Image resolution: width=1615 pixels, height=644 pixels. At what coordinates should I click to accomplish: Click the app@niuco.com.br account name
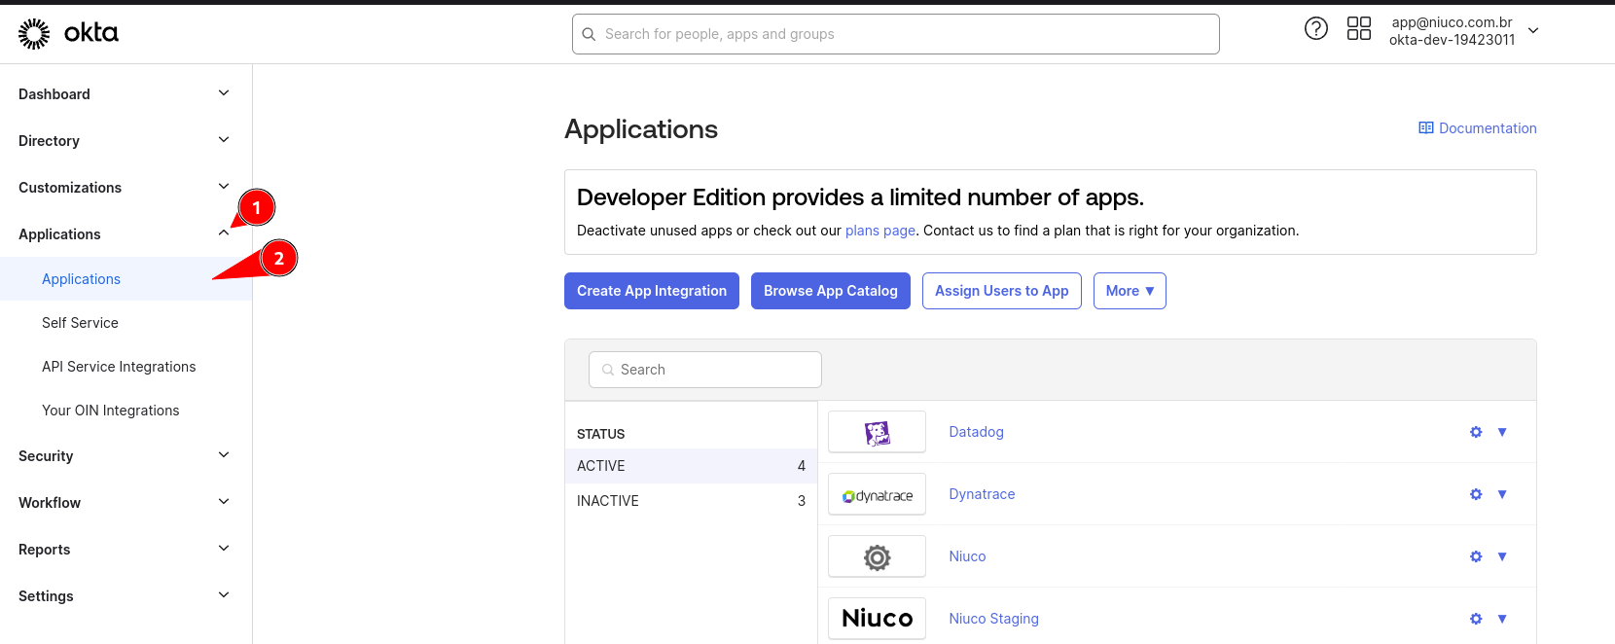pyautogui.click(x=1452, y=22)
